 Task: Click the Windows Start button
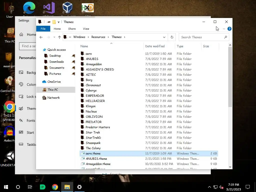(6, 187)
